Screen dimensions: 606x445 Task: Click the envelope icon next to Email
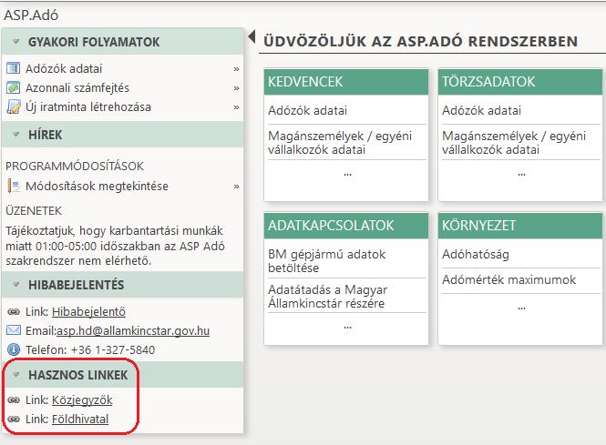point(14,330)
